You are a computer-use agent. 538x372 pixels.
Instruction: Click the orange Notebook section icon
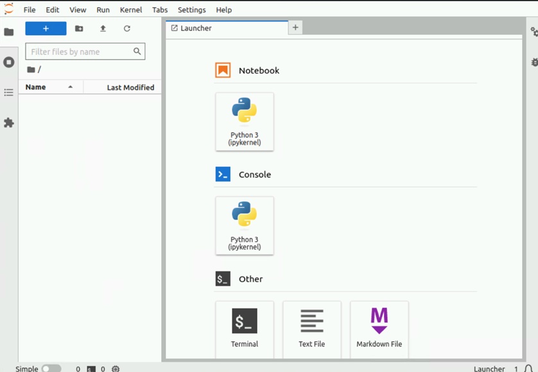[223, 71]
